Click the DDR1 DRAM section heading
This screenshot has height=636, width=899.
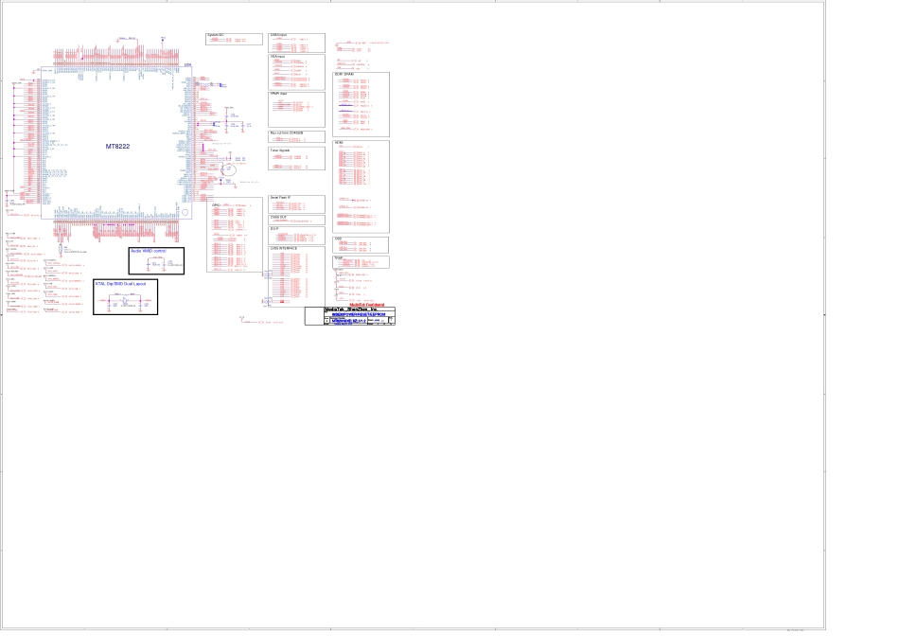(x=344, y=74)
